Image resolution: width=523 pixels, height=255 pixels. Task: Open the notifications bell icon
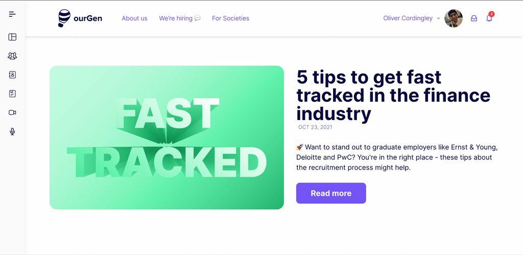tap(489, 18)
